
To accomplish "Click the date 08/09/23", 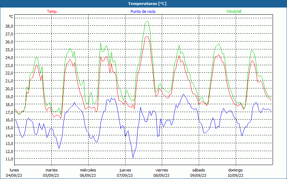I will 162,175.
